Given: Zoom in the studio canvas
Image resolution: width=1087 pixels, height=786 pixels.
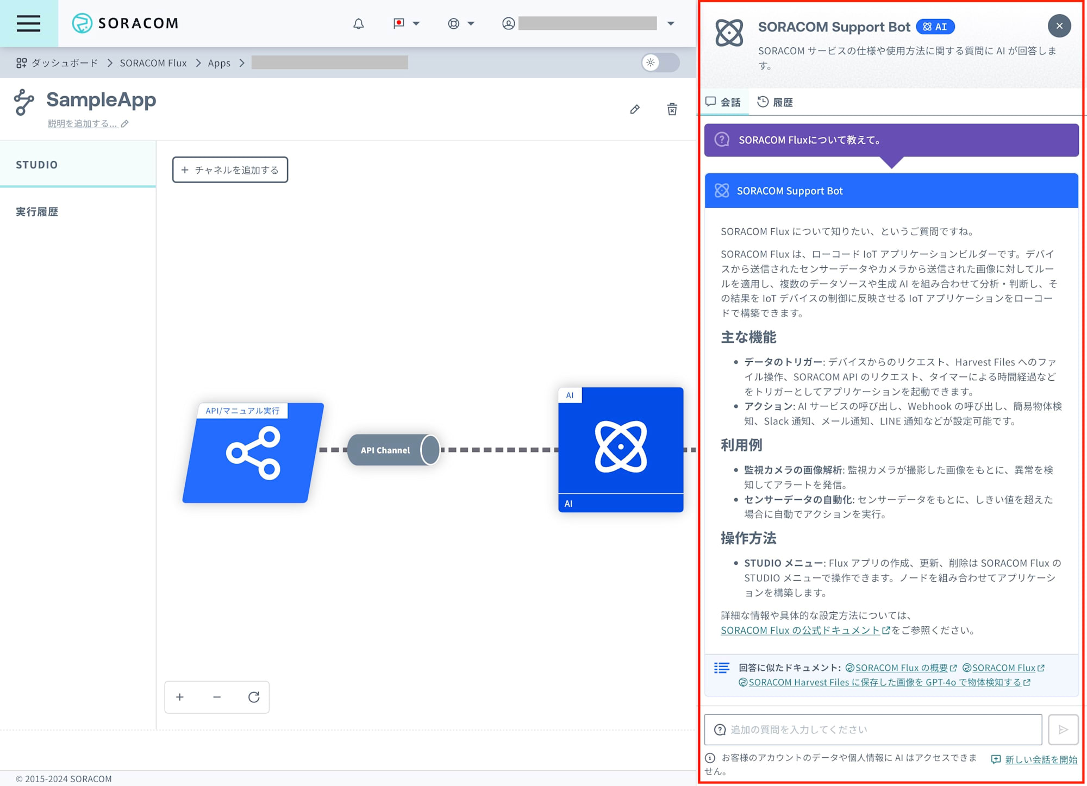Looking at the screenshot, I should 180,697.
